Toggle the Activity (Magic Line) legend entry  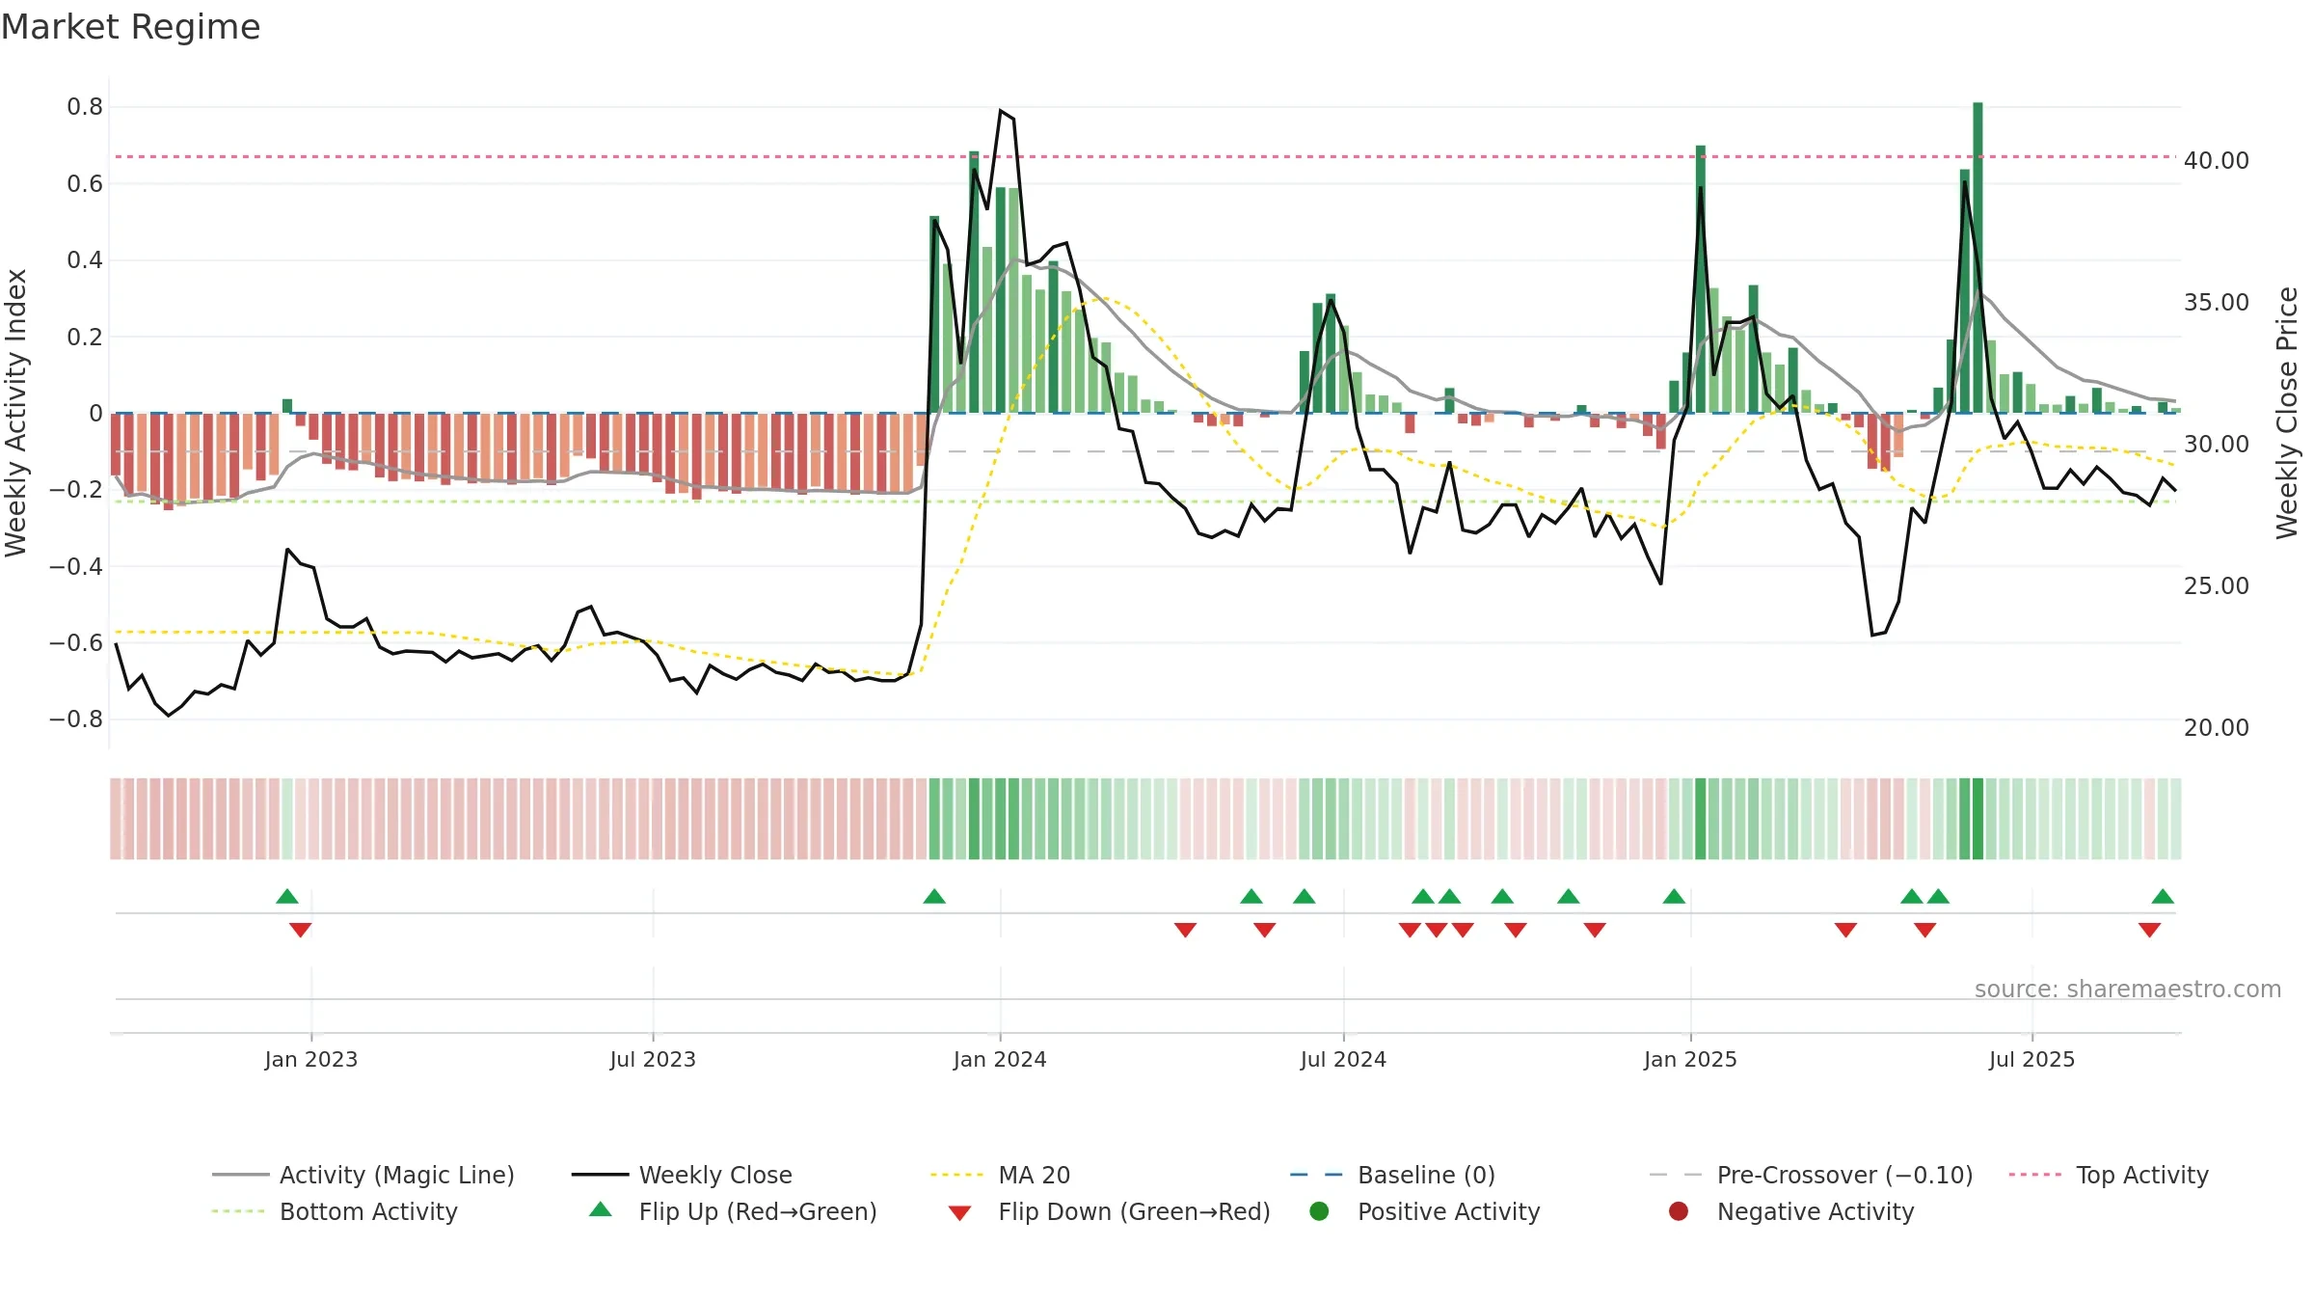click(x=363, y=1175)
